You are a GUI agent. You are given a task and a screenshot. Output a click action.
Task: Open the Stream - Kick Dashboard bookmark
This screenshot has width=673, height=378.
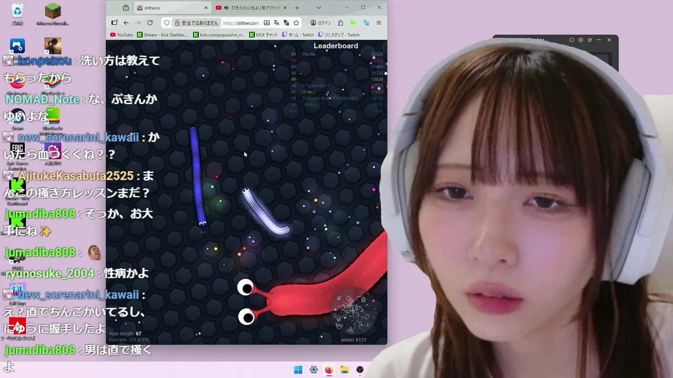point(162,35)
